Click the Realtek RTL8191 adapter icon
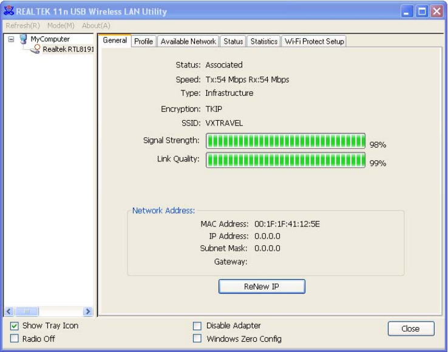This screenshot has height=352, width=448. click(x=35, y=49)
